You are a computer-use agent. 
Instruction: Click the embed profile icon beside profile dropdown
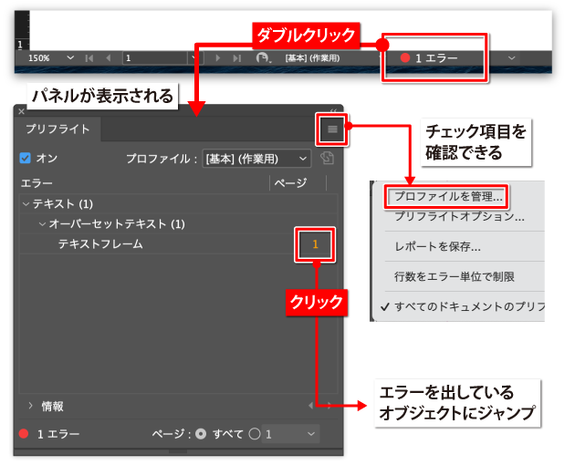click(329, 159)
